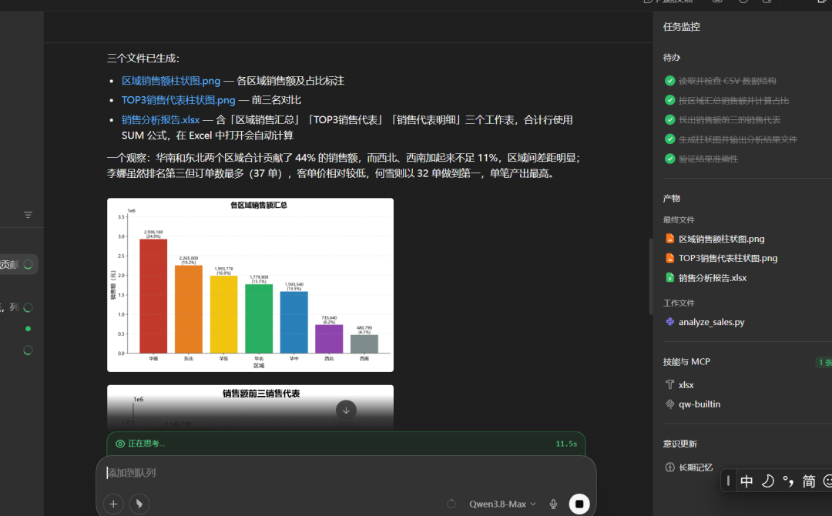Click the 任务监控 panel title
Viewport: 832px width, 516px height.
(681, 27)
